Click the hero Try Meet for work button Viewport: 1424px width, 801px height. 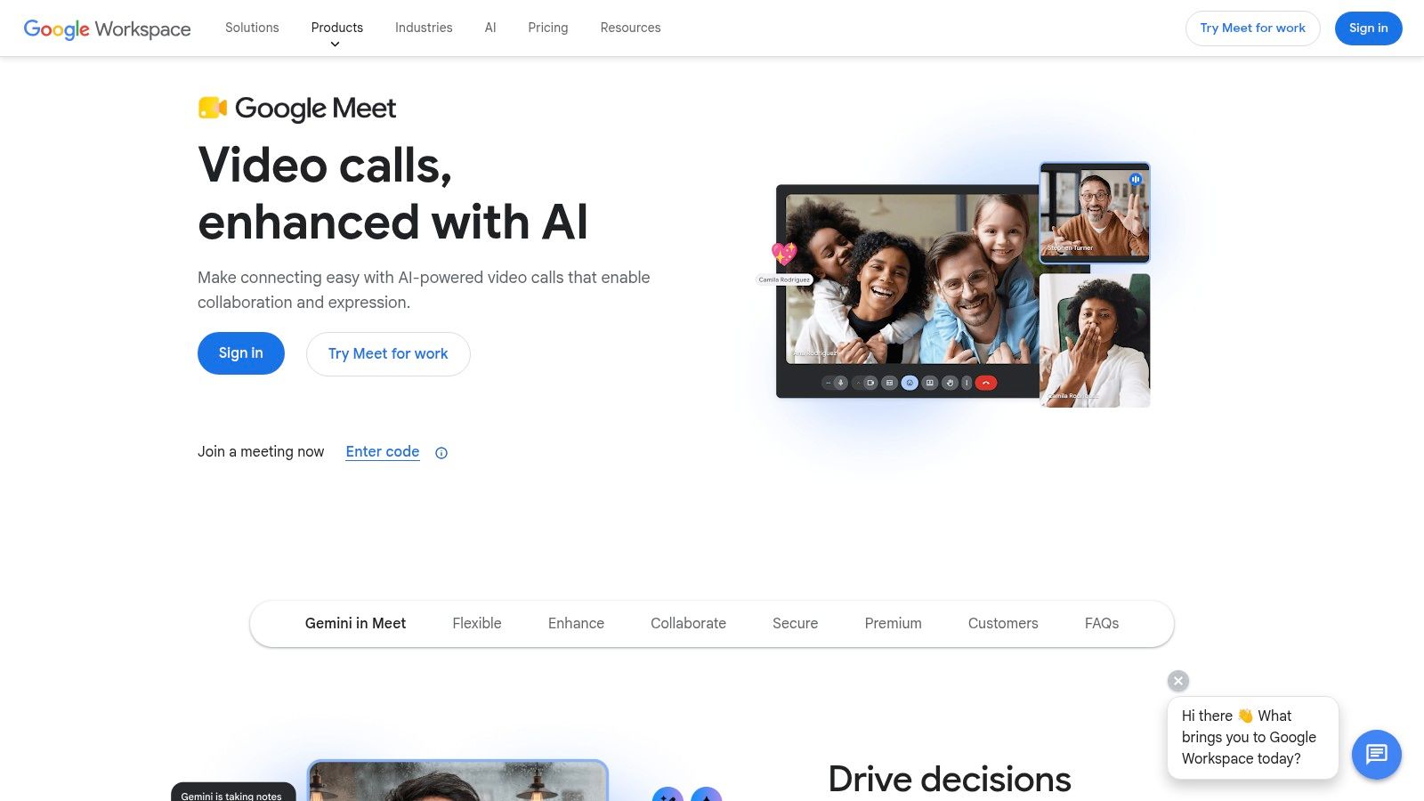click(x=388, y=354)
